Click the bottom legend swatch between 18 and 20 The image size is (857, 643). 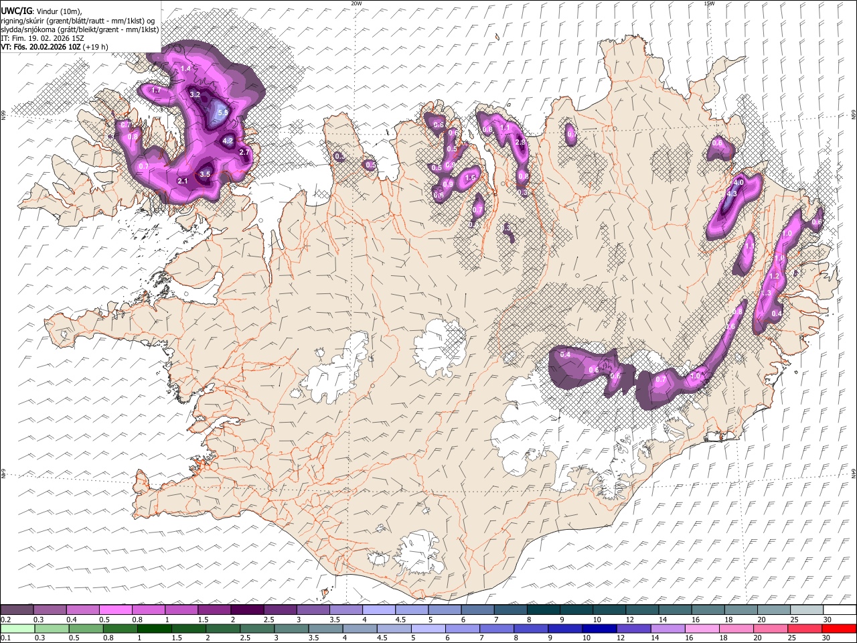pyautogui.click(x=736, y=628)
